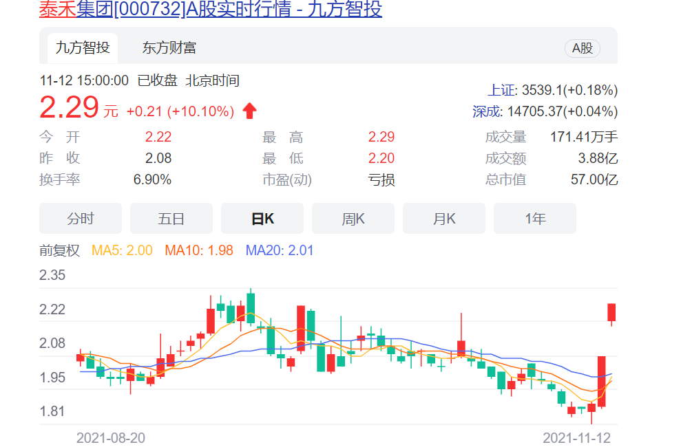The height and width of the screenshot is (447, 681).
Task: Click the 换手率 value 6.90%
Action: 152,179
